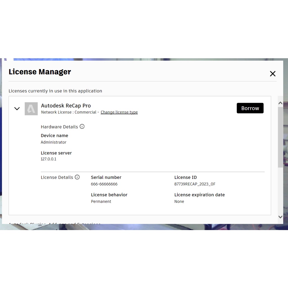The height and width of the screenshot is (288, 288).
Task: Click the License Manager heading
Action: coord(40,72)
